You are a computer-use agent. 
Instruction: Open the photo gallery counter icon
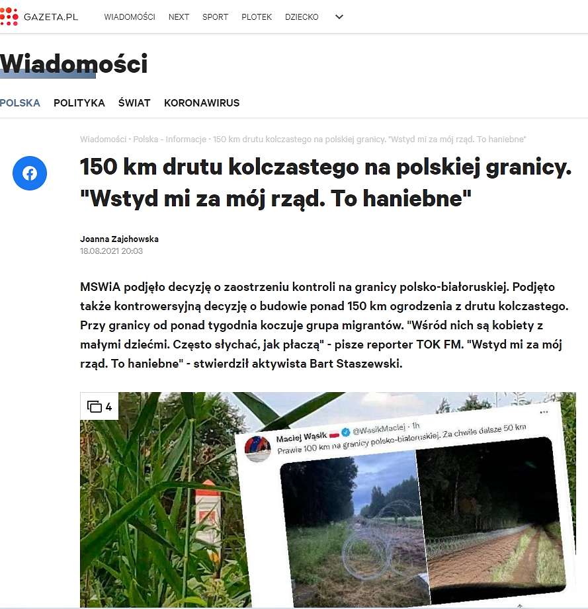pyautogui.click(x=99, y=407)
